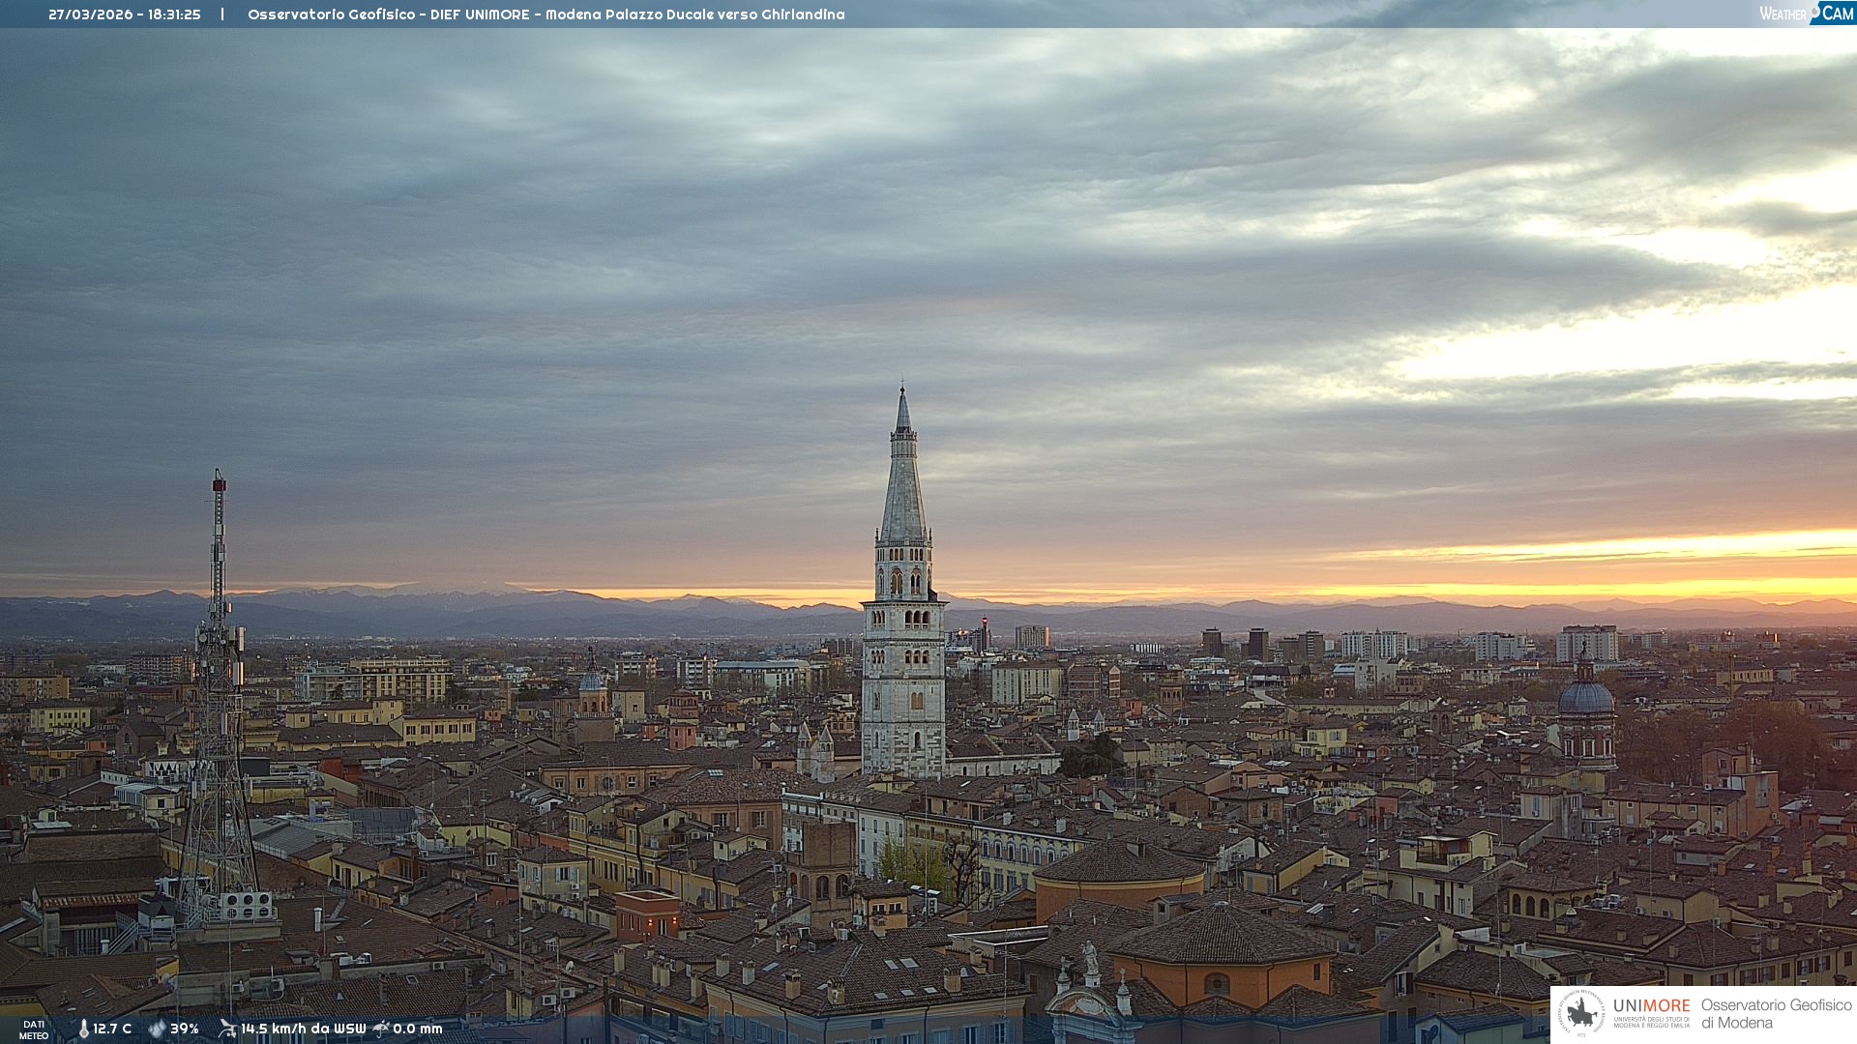This screenshot has height=1044, width=1857.
Task: Click the Osservatorio Geofisico DIEF UNIMORE title
Action: 546,14
